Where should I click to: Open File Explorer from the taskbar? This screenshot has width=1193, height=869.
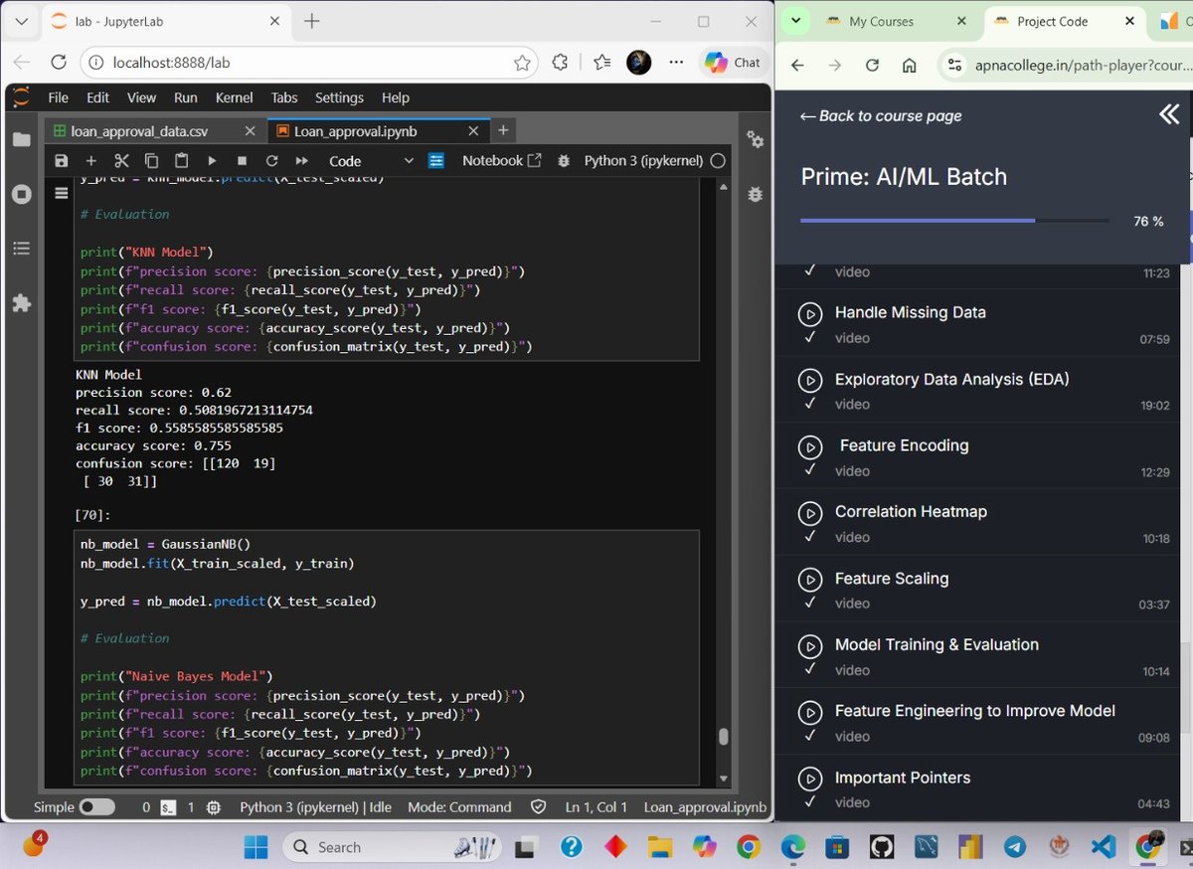click(660, 846)
